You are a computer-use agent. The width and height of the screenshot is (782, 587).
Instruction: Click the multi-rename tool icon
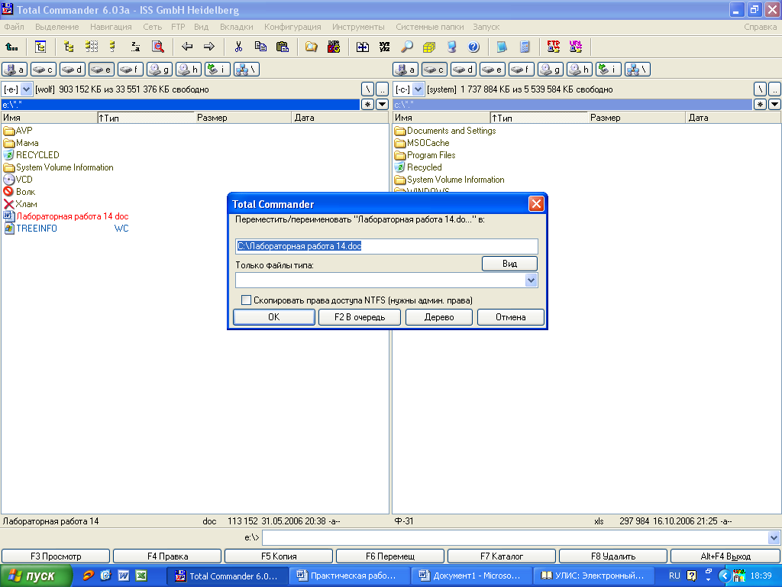click(x=385, y=47)
